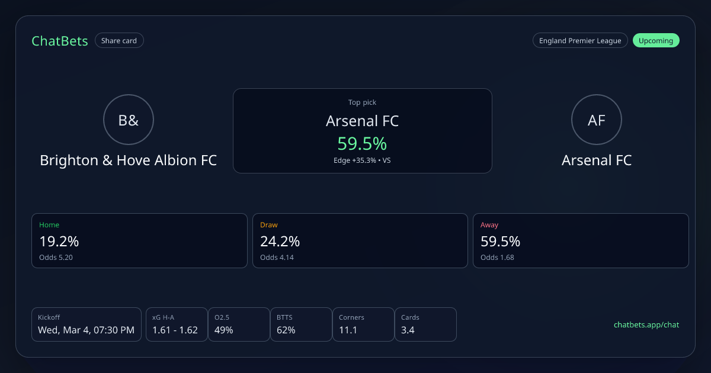
Task: Click the green 59.5% top pick percentage
Action: [362, 143]
